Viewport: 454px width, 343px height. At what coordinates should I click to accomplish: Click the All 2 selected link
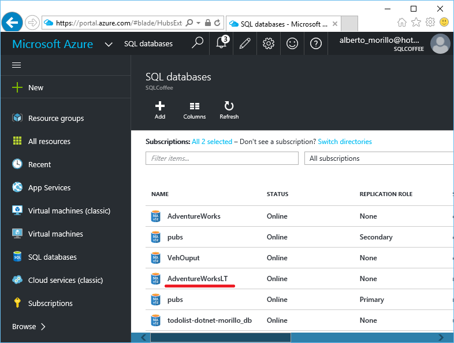pyautogui.click(x=212, y=142)
